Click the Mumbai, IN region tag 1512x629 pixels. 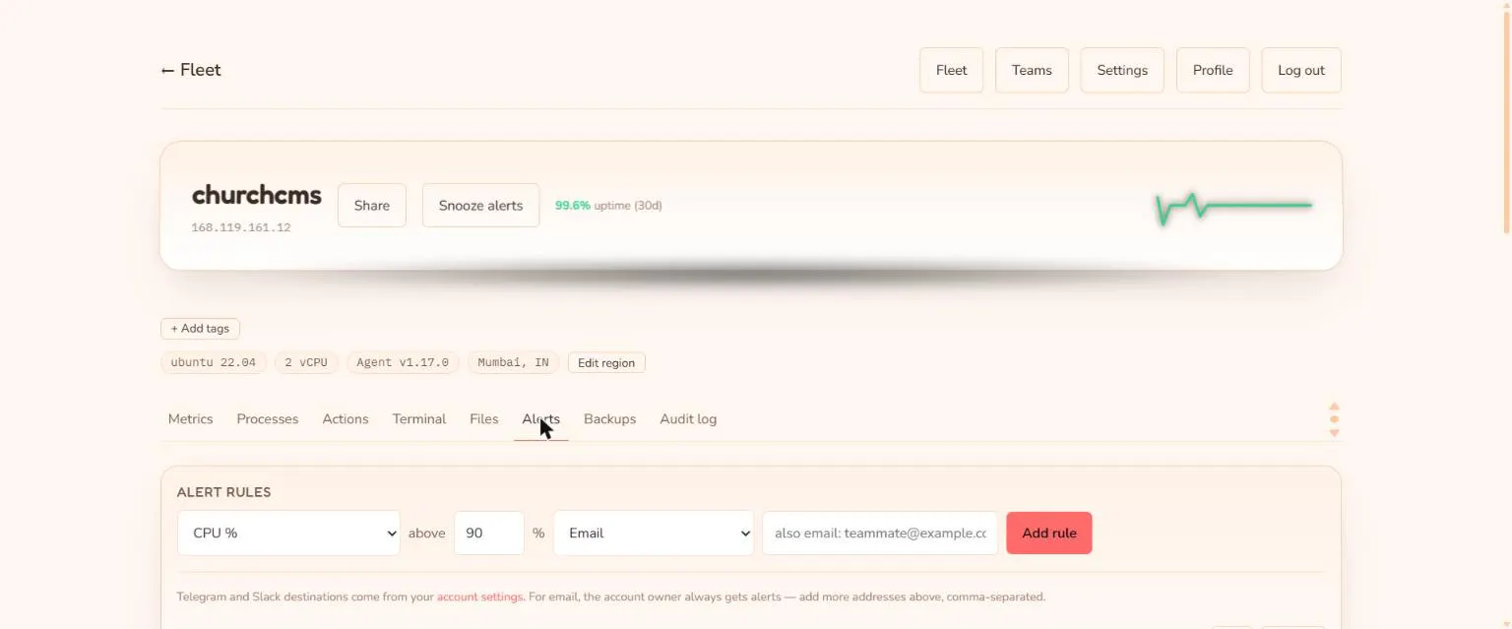tap(513, 362)
